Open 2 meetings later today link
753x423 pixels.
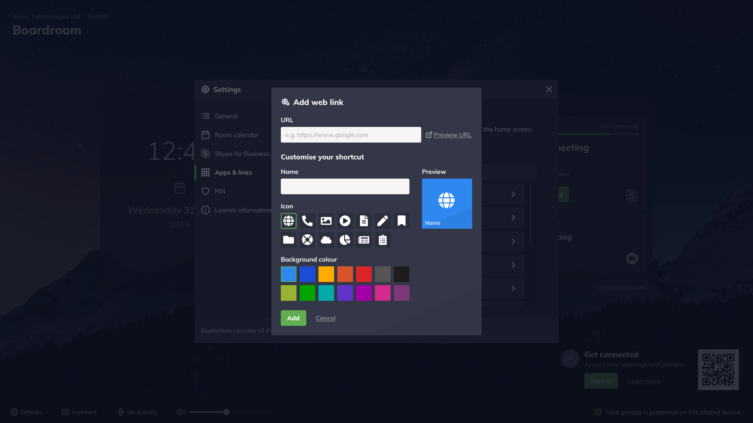click(622, 287)
